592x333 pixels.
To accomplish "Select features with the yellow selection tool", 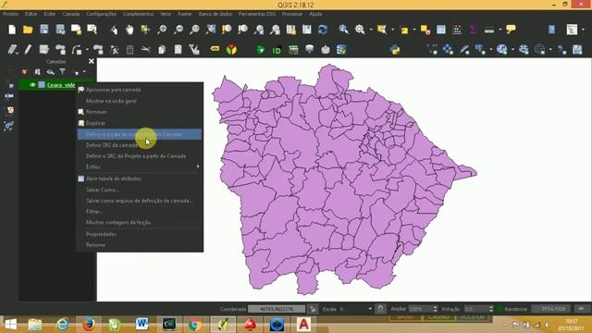I will 382,30.
